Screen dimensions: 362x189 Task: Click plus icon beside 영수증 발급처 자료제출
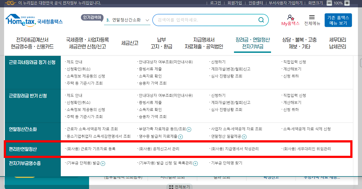[x=180, y=136]
